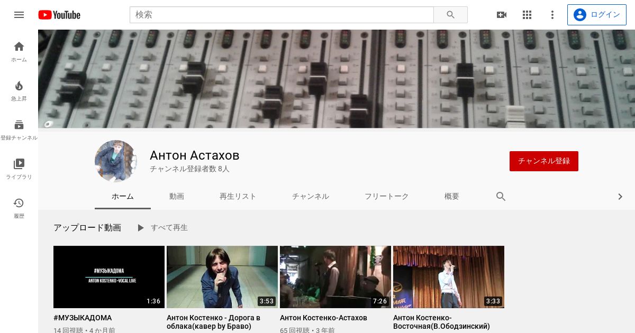Screen dimensions: 635x333
Task: Click the channel name Антон Астахов
Action: click(195, 155)
